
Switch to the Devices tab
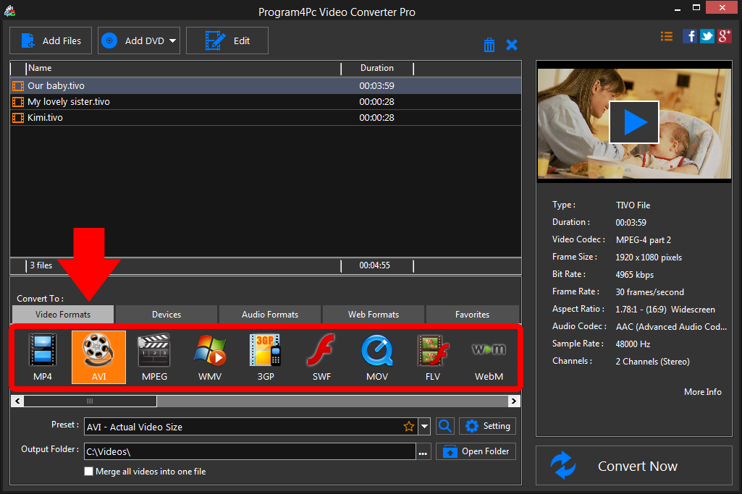coord(166,315)
